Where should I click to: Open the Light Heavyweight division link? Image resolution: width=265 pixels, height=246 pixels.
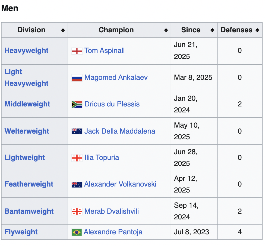pyautogui.click(x=26, y=78)
